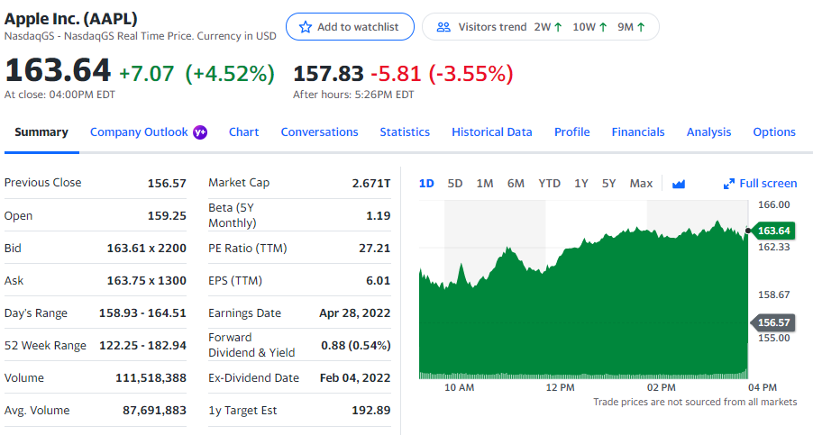Click the 2W visitors trend up arrow

click(x=558, y=27)
